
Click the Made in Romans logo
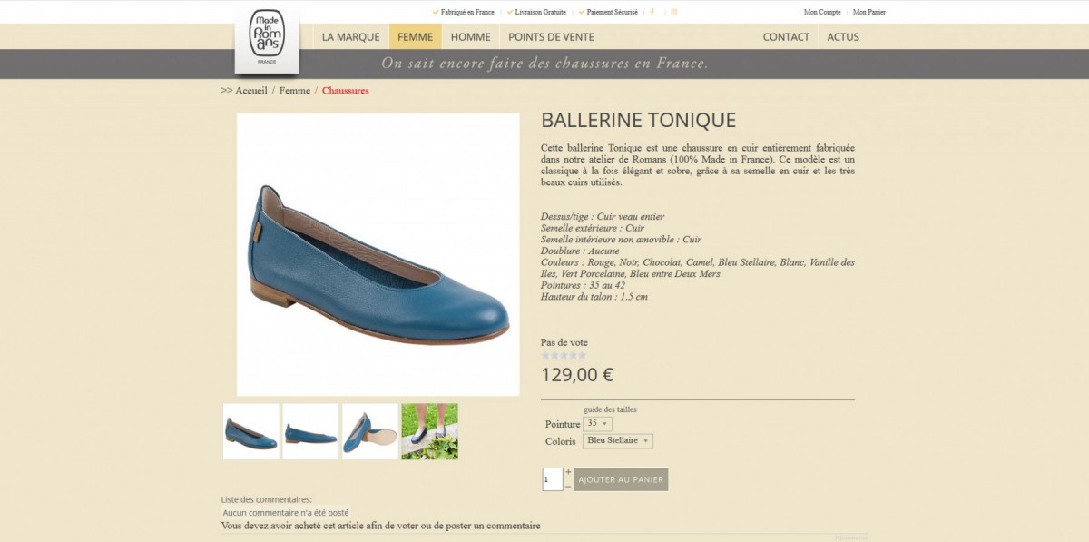coord(267,41)
